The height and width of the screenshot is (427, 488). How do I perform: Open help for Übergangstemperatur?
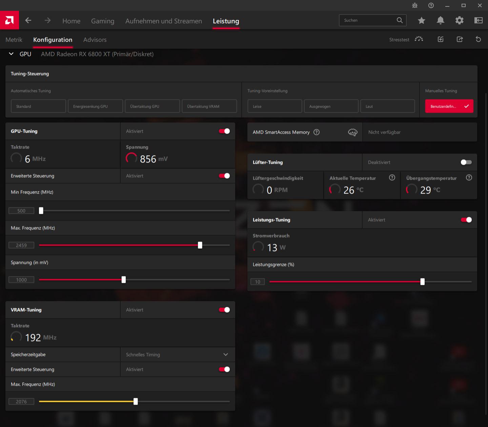pos(469,178)
